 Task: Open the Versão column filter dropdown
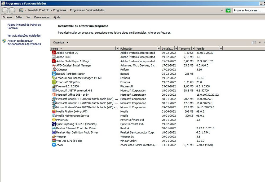(221, 49)
